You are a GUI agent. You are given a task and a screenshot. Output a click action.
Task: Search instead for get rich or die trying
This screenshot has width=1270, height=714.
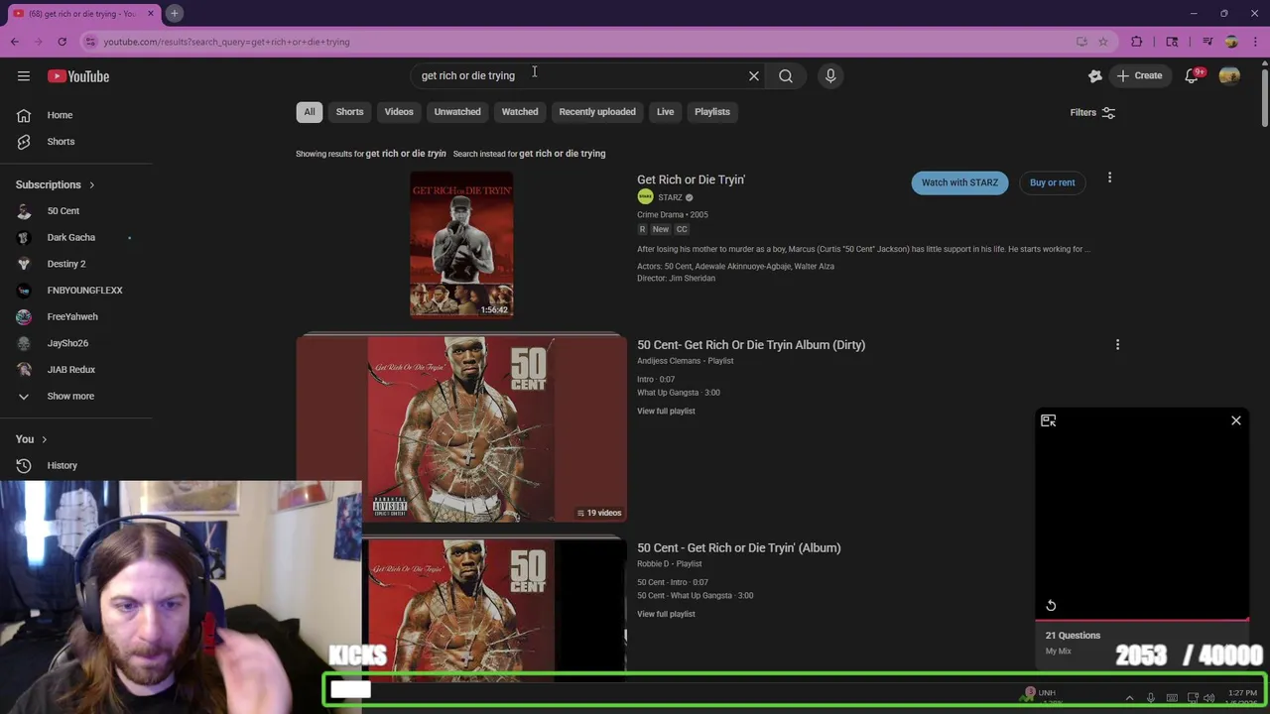pyautogui.click(x=562, y=154)
